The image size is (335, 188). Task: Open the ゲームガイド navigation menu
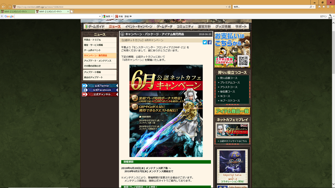tap(95, 27)
